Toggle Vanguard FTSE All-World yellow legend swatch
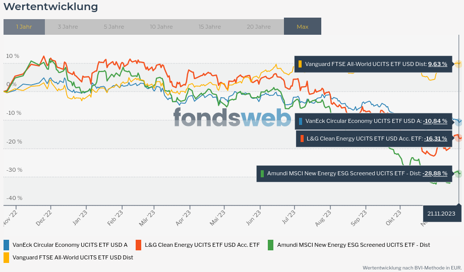Screen dimensions: 464x272 7,257
